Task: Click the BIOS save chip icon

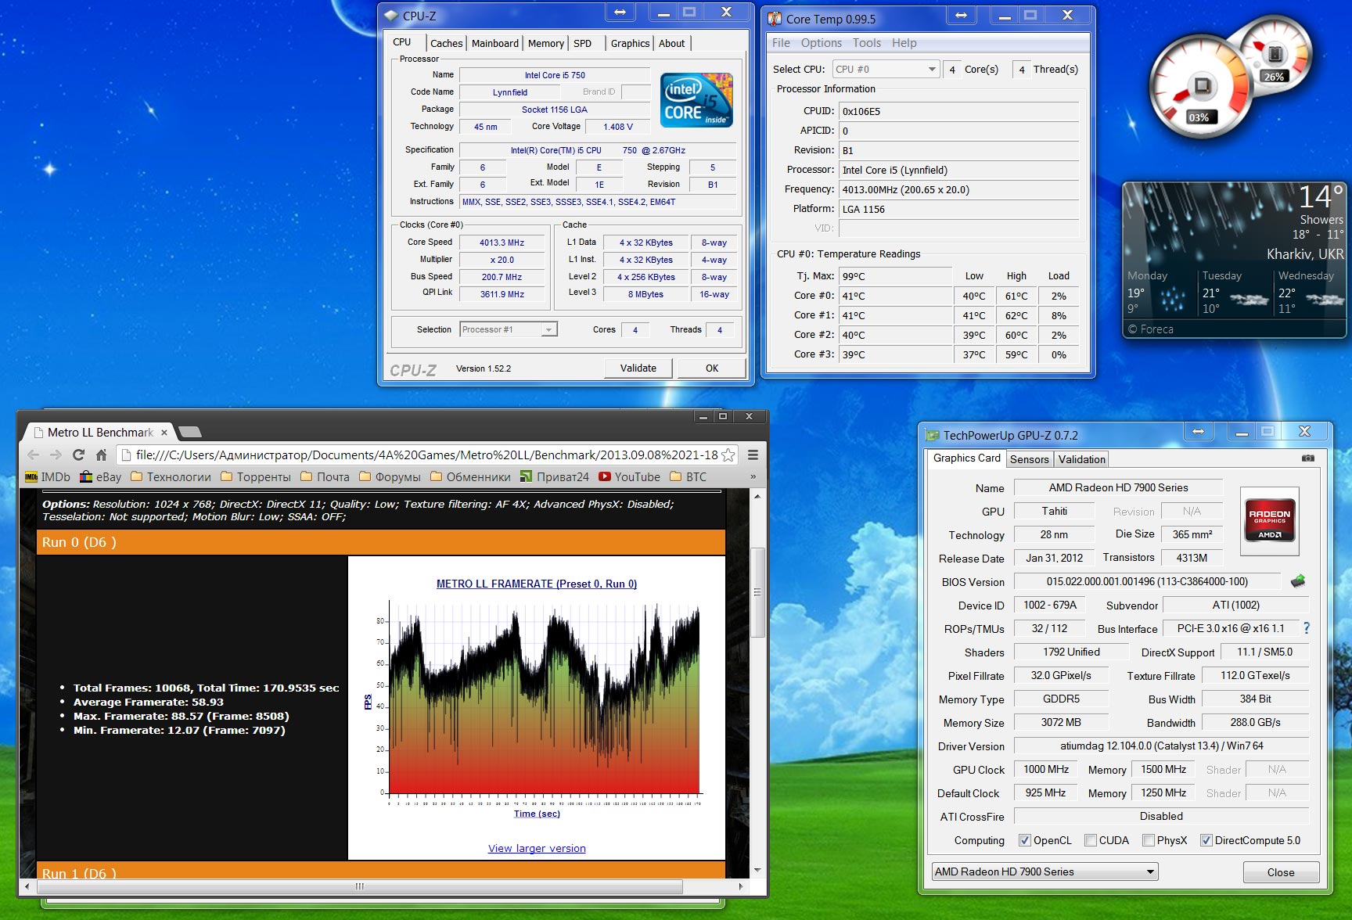Action: (x=1298, y=581)
